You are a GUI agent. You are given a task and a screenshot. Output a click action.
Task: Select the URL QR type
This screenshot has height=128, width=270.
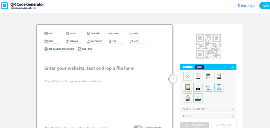coord(52,34)
